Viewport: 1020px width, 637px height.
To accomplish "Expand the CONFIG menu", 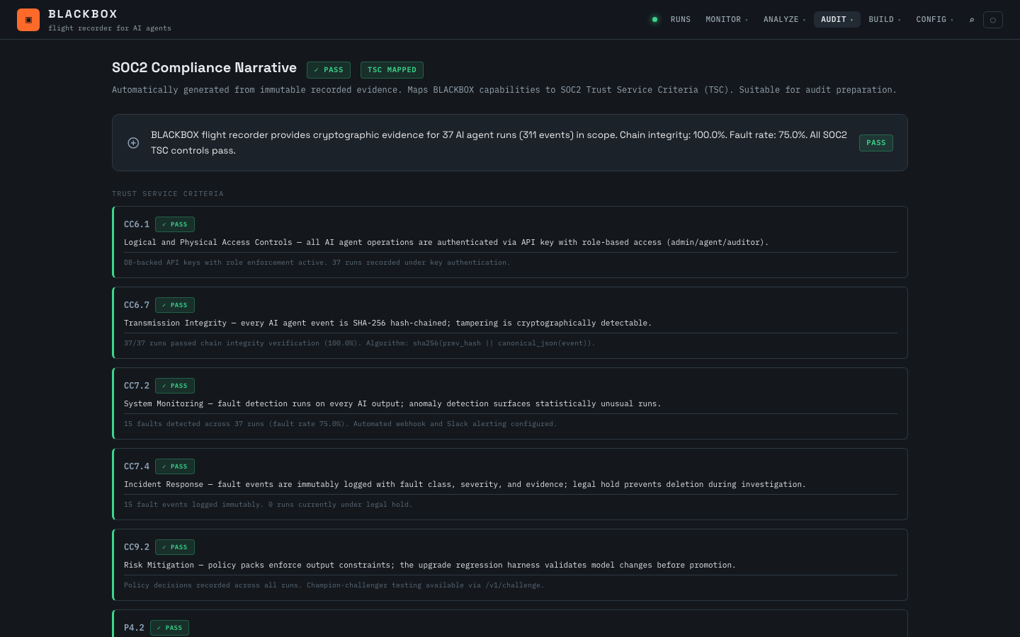I will click(x=935, y=20).
